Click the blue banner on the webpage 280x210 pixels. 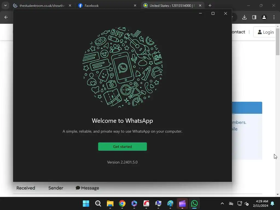(247, 108)
